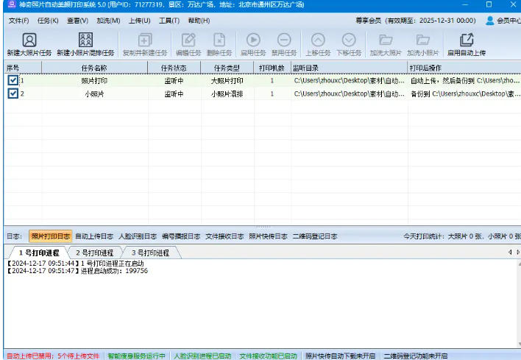
Task: Open the 工具(T) menu
Action: point(169,21)
